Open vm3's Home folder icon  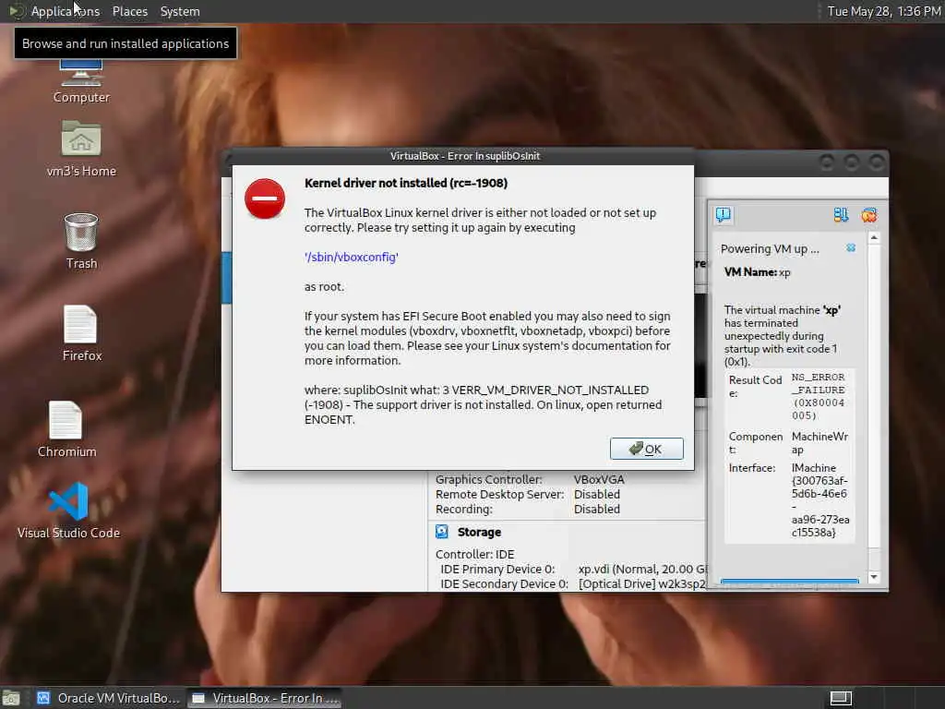81,149
